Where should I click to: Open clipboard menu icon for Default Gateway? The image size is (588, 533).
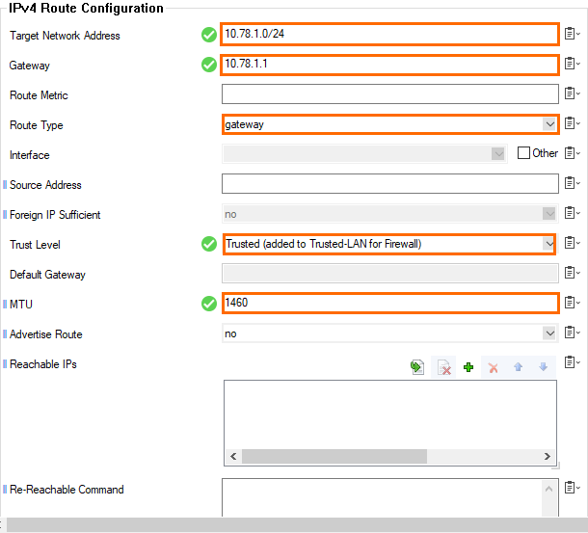[572, 273]
